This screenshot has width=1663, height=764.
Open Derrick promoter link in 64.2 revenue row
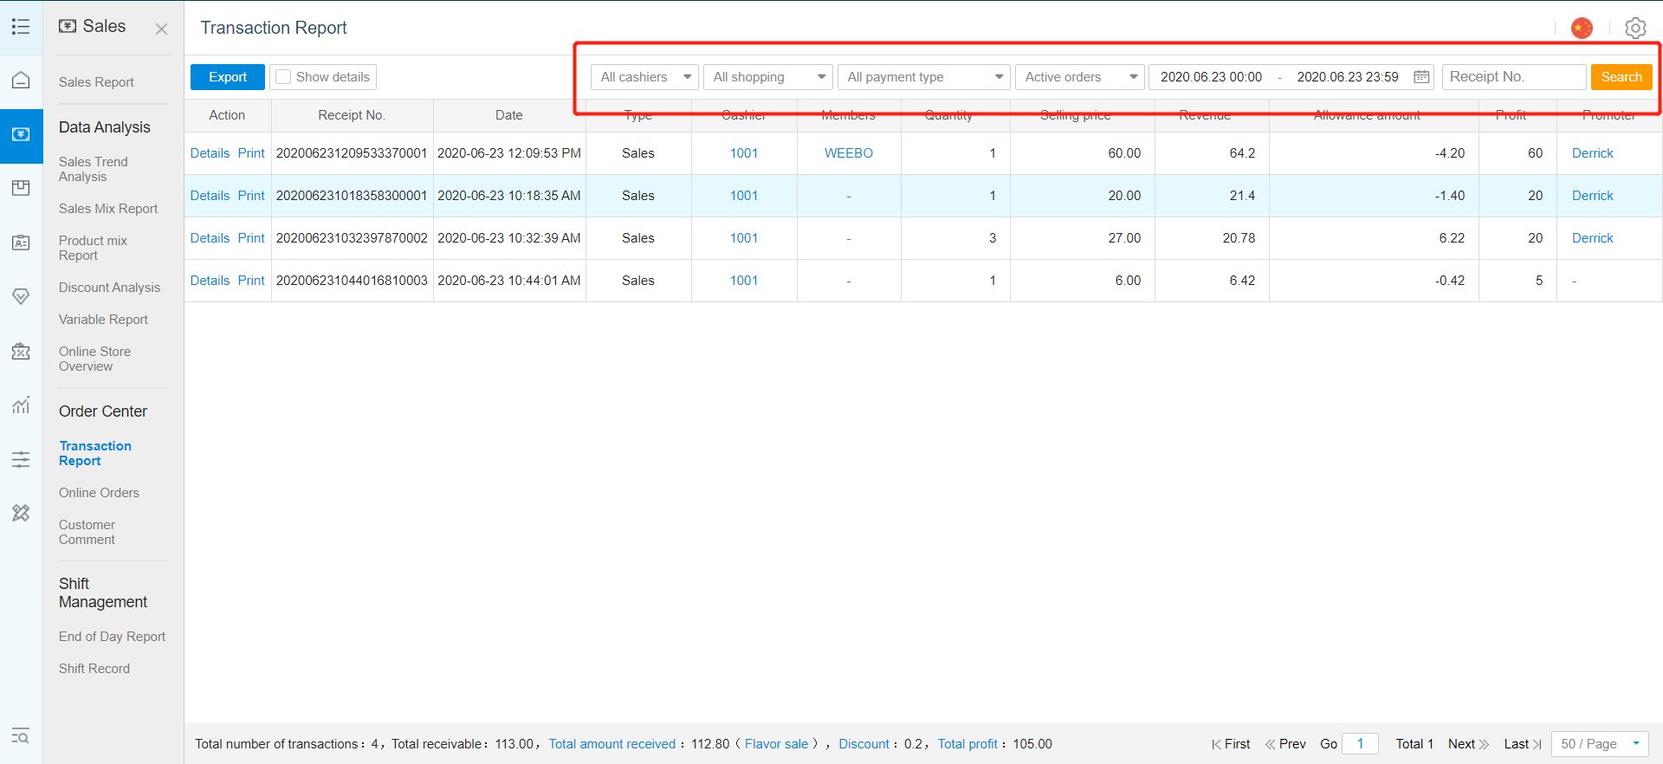(1592, 153)
